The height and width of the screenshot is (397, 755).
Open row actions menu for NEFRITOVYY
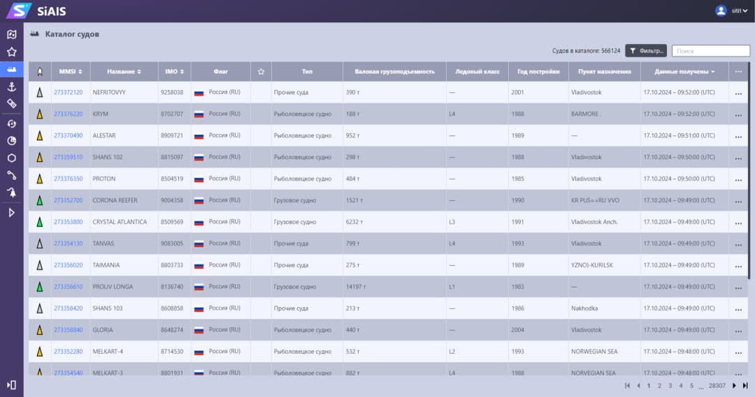point(738,93)
